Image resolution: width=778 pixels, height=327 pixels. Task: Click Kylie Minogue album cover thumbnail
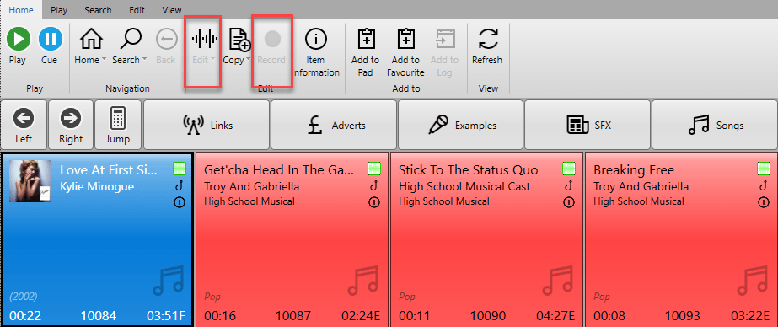pos(30,181)
